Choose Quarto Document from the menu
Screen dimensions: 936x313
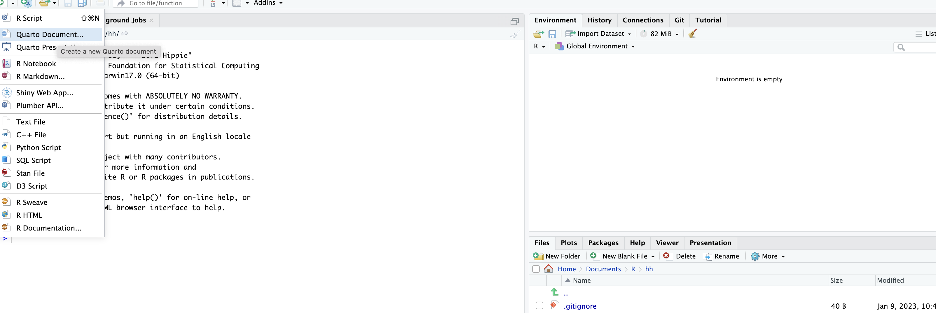(51, 34)
